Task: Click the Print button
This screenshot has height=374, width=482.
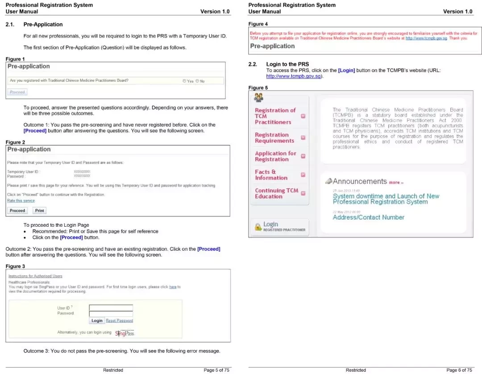Action: tap(39, 211)
